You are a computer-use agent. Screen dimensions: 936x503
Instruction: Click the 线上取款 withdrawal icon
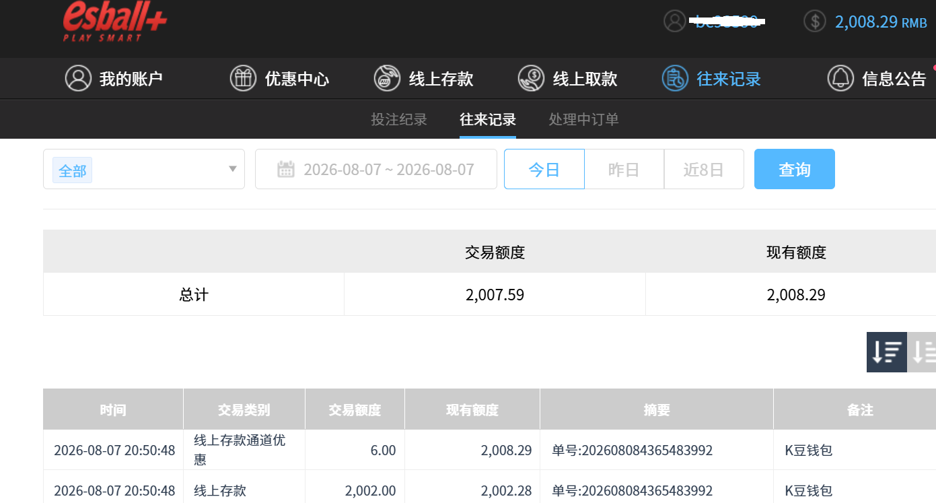pos(531,78)
